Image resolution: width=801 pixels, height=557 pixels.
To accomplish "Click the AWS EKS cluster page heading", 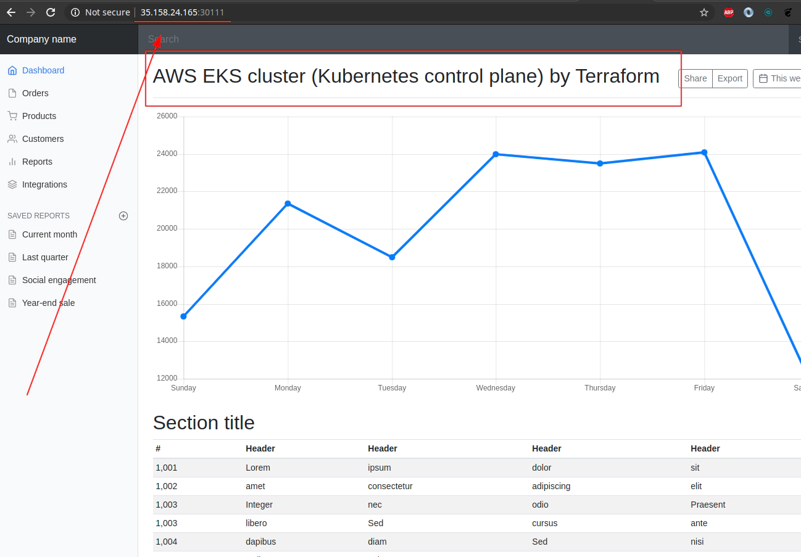I will [406, 76].
